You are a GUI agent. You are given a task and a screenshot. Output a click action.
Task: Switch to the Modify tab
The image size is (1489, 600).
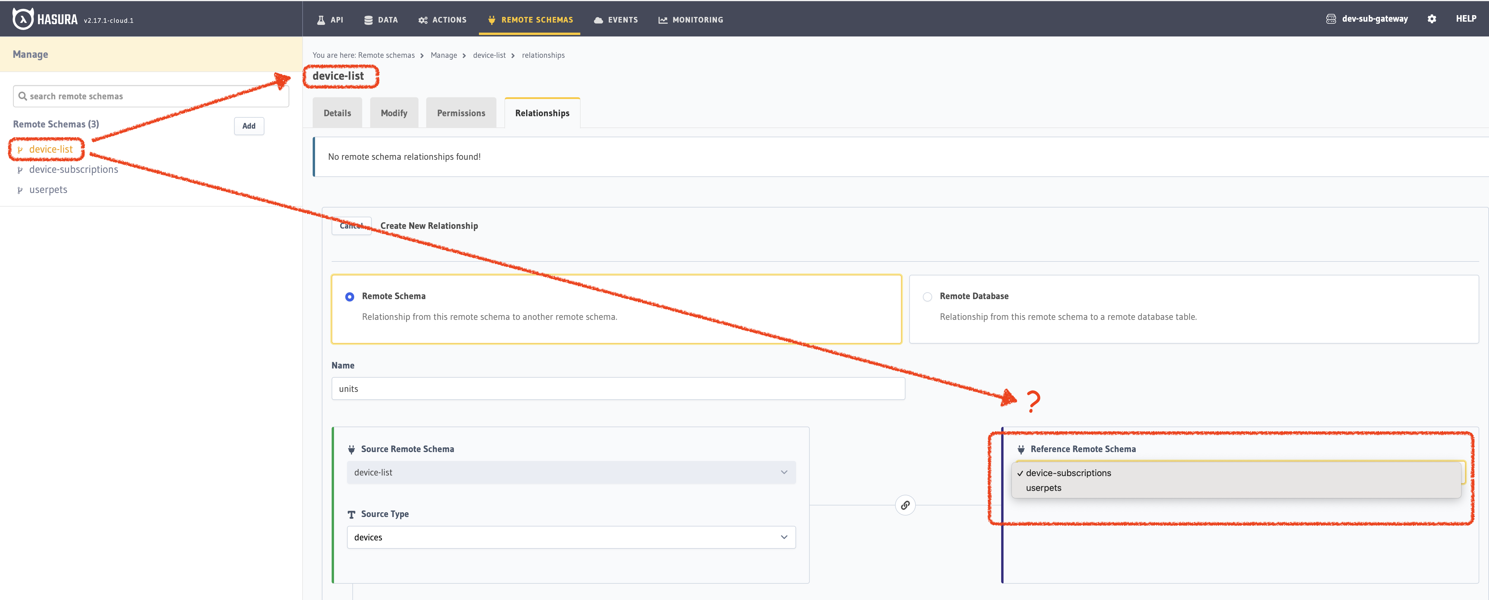click(x=394, y=113)
